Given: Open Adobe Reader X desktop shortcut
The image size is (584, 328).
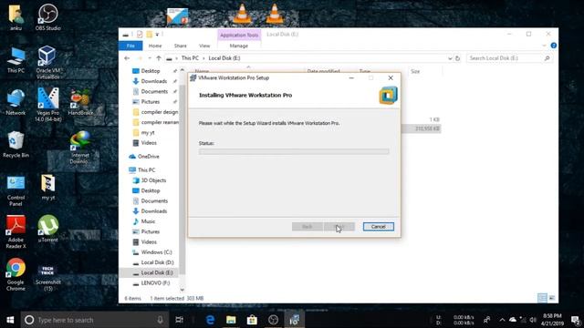Looking at the screenshot, I should [x=16, y=231].
